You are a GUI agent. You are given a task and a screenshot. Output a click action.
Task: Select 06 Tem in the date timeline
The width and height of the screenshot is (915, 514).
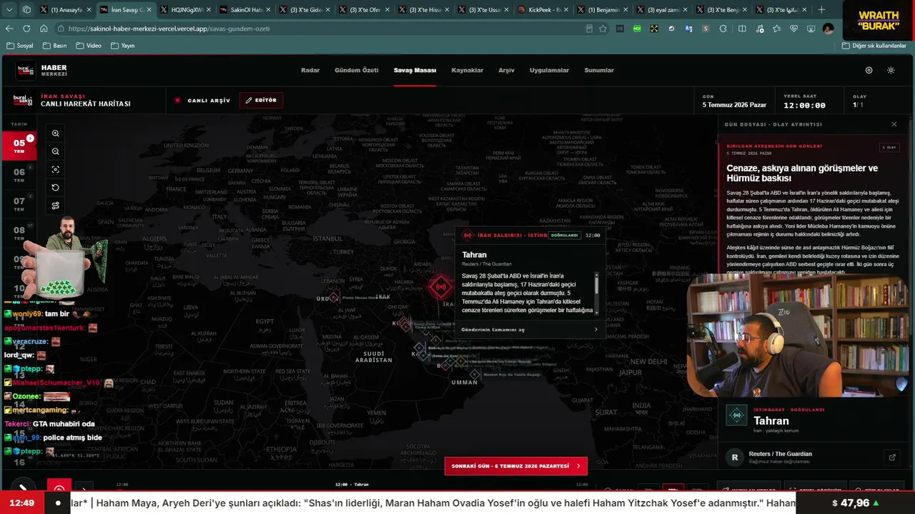(x=19, y=176)
